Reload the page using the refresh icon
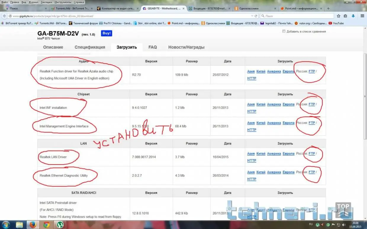367x229 pixels. [x=256, y=16]
